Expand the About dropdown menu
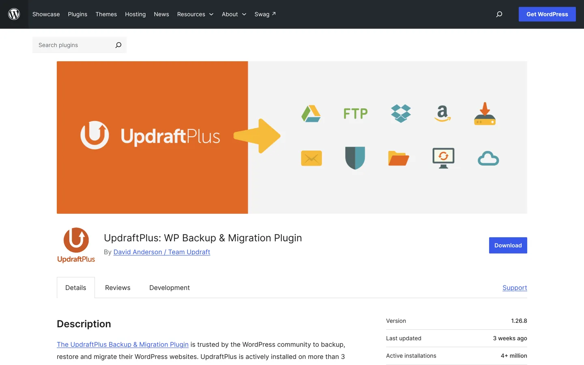 pyautogui.click(x=234, y=14)
